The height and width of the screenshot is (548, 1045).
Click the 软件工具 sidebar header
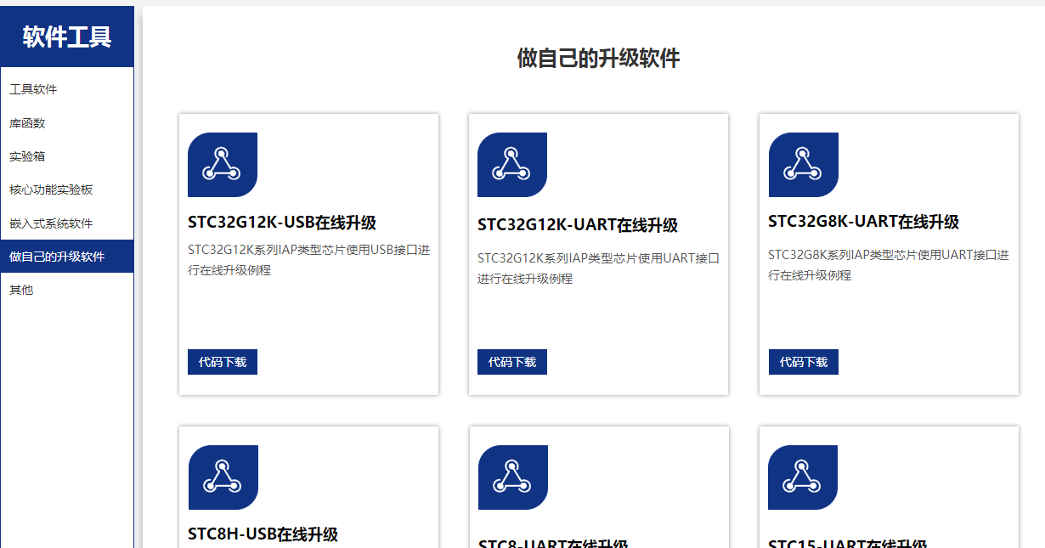pos(67,37)
